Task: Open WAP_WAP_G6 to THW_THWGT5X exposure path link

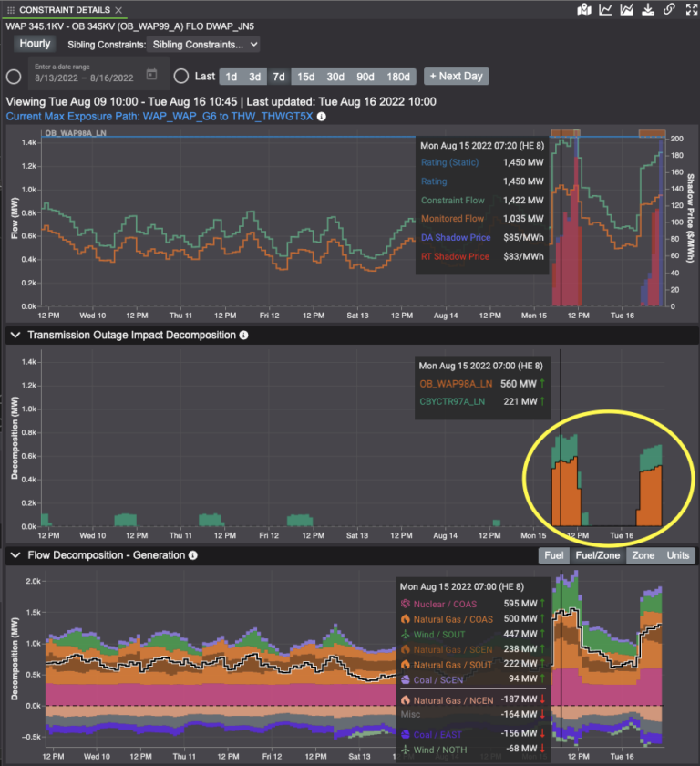Action: 228,117
